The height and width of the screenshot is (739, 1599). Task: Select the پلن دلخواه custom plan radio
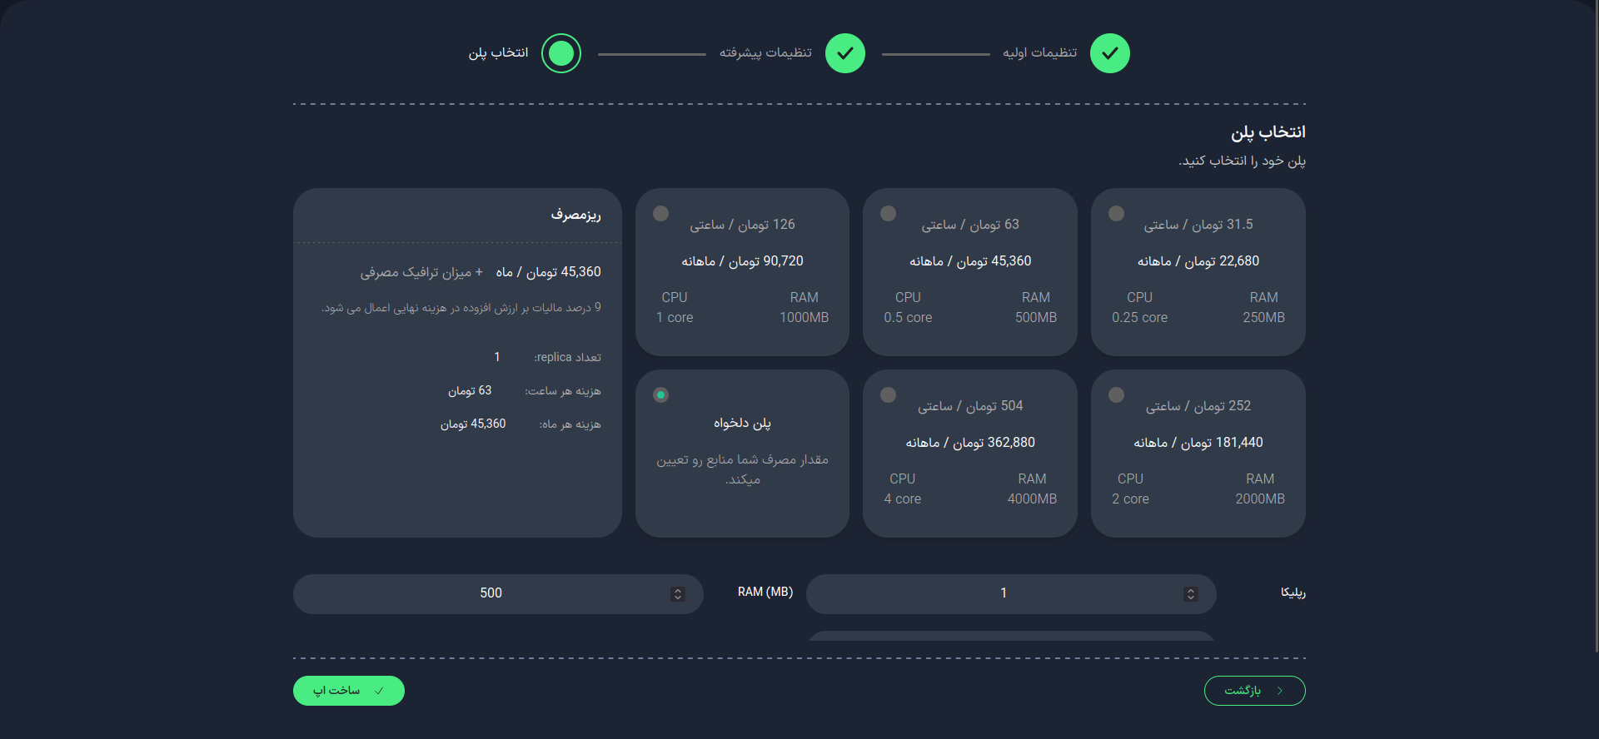(661, 394)
